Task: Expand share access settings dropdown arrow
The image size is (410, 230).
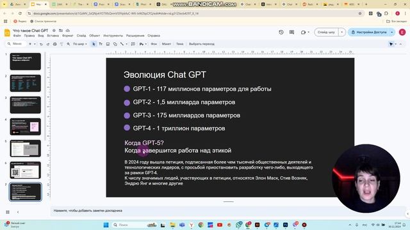Action: (391, 32)
